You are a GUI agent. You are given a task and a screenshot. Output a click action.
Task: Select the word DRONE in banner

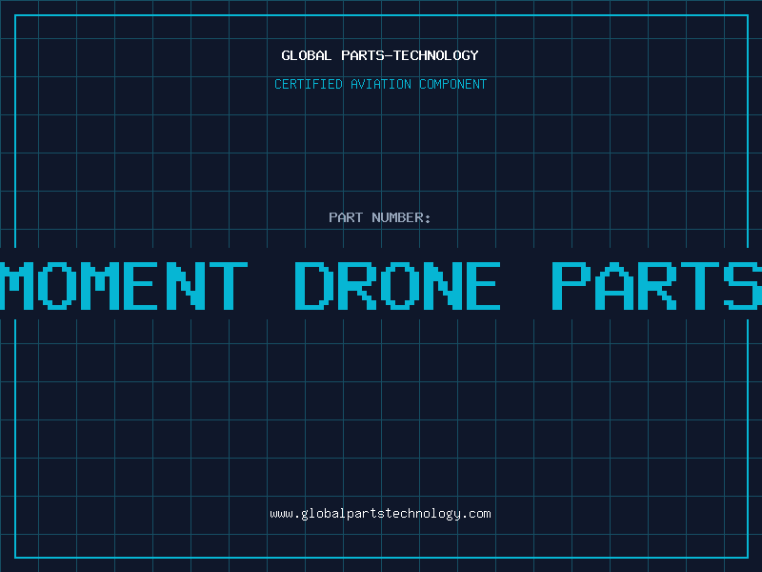coord(398,286)
